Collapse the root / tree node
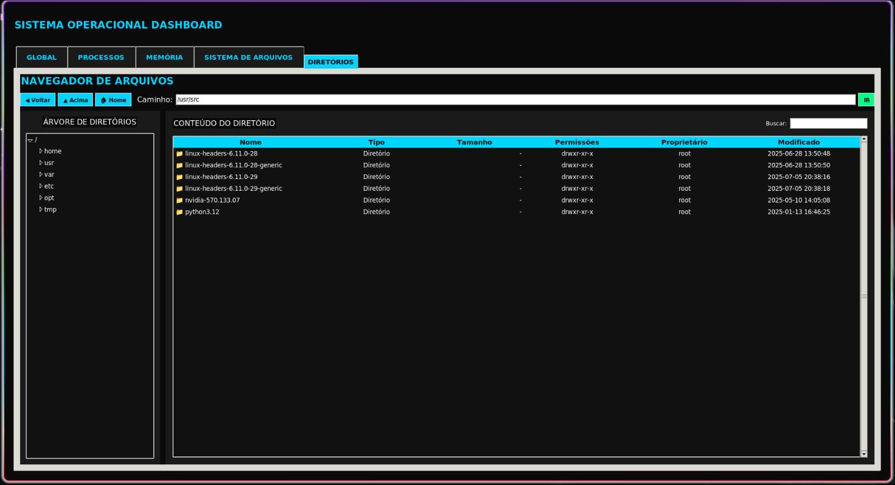The image size is (895, 485). point(30,140)
